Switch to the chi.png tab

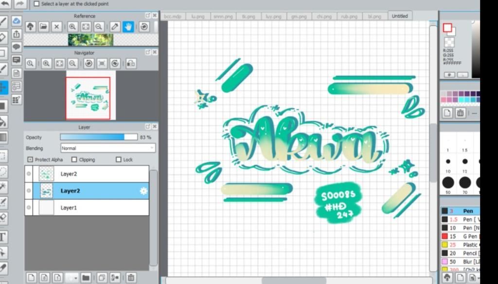coord(324,17)
